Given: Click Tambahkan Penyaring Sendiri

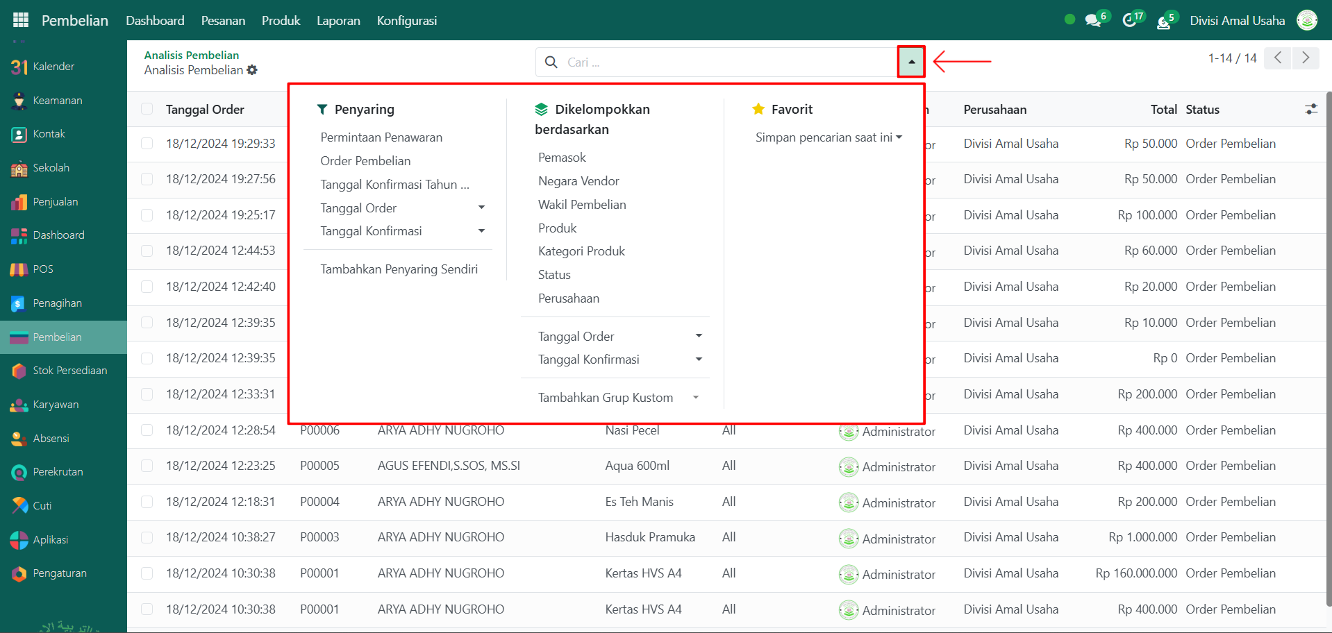Looking at the screenshot, I should (399, 269).
